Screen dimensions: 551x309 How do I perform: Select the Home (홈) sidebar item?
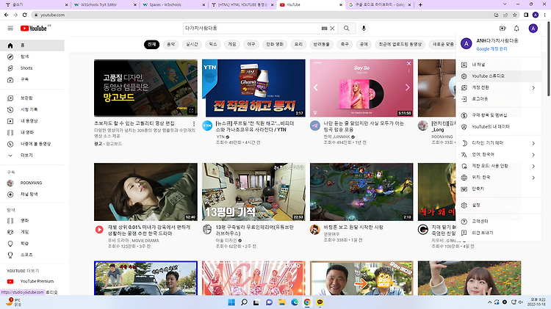pos(32,46)
